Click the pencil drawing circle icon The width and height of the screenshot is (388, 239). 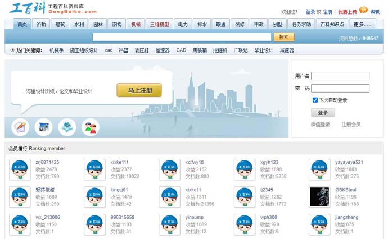coord(20,127)
